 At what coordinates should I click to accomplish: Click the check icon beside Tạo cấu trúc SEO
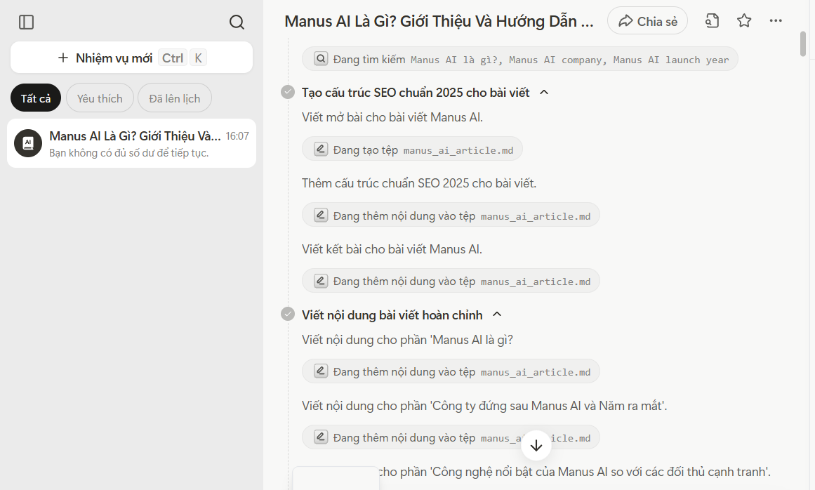tap(287, 92)
